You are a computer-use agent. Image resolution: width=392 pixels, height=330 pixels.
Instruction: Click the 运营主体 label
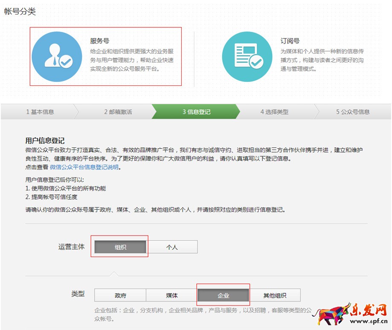72,247
